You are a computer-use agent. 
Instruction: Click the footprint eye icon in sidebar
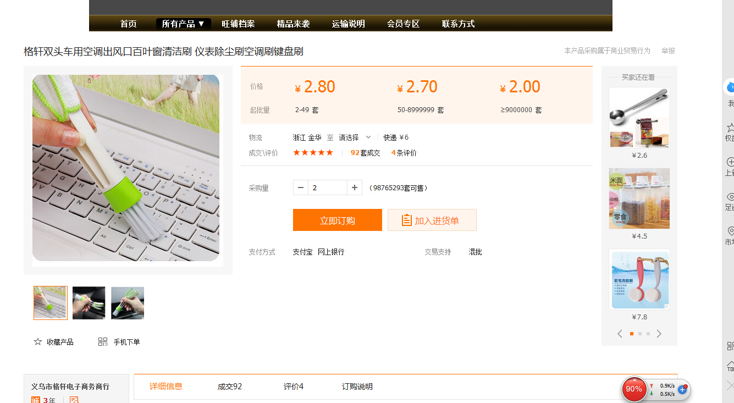730,197
